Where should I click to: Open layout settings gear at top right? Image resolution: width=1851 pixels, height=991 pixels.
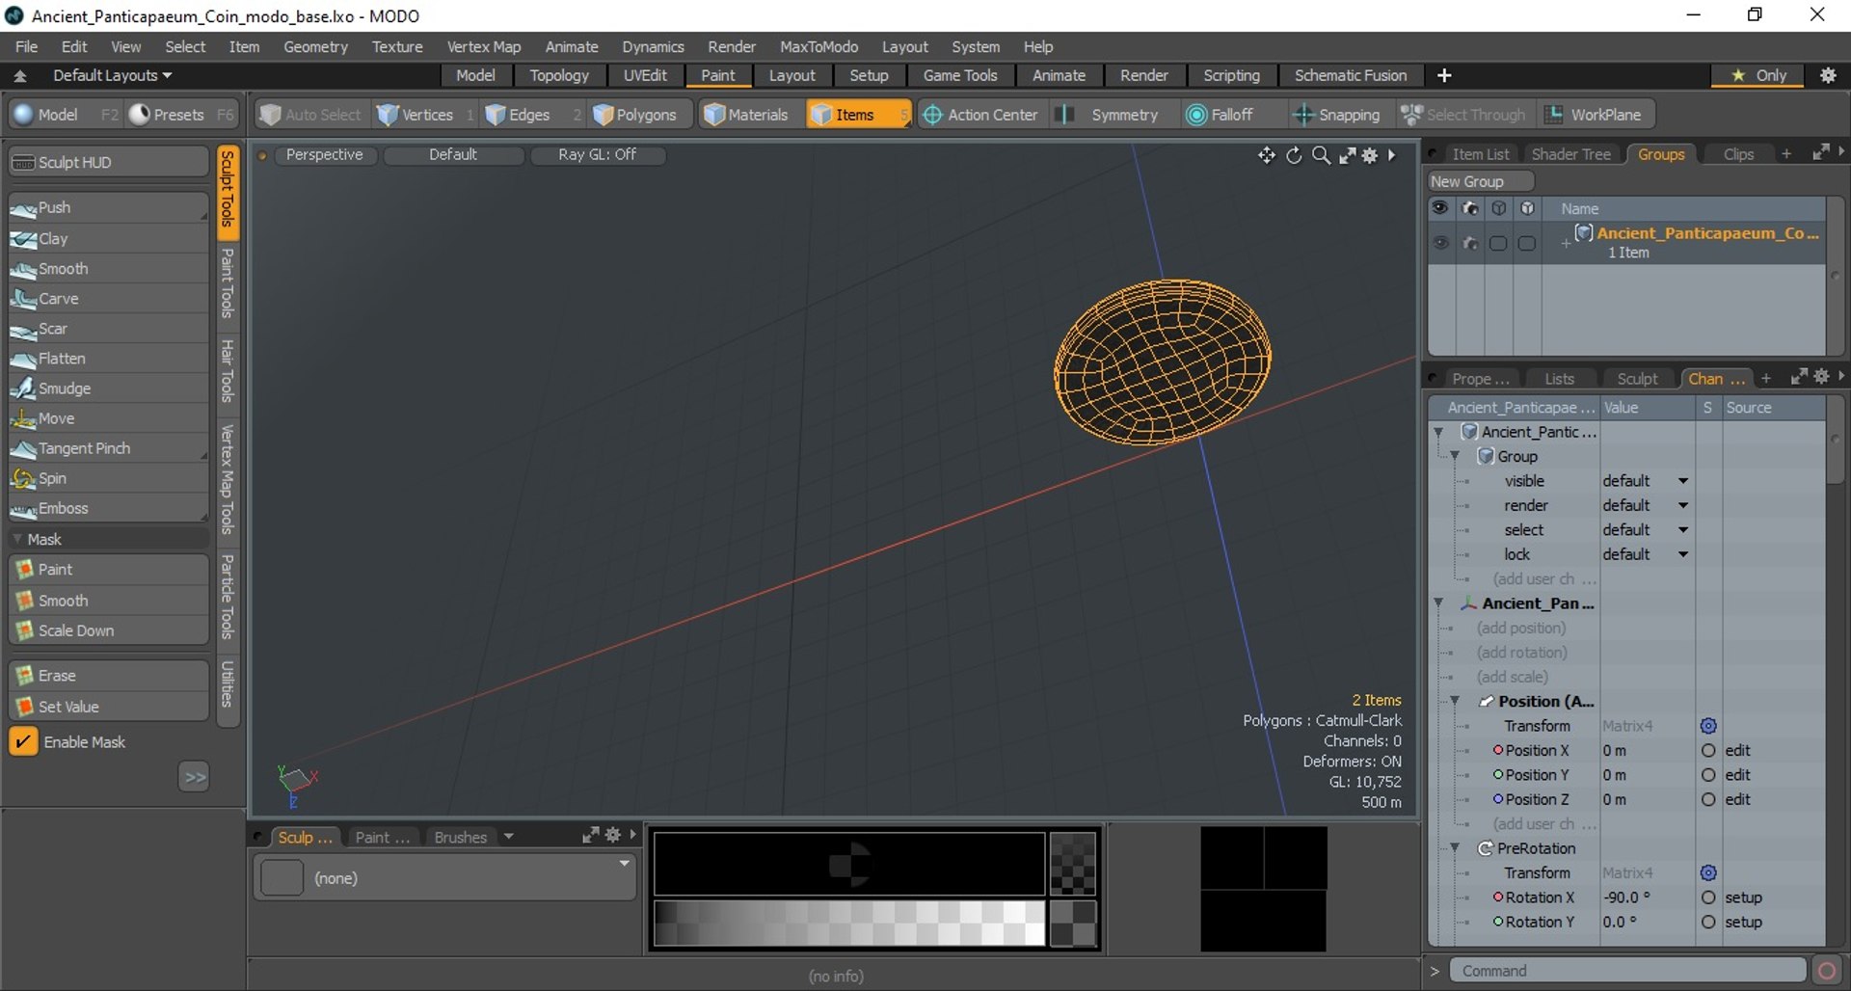1828,75
